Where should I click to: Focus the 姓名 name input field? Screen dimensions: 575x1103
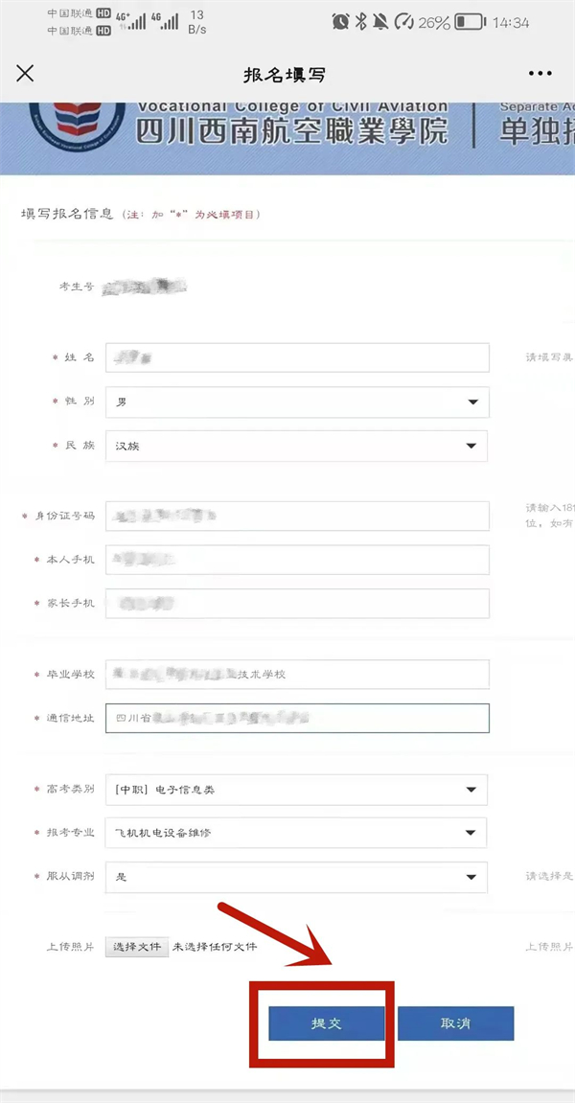(297, 357)
